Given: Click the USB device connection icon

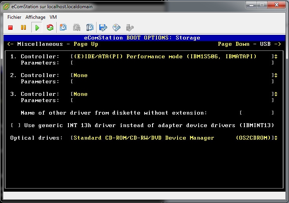Looking at the screenshot, I should [x=130, y=27].
